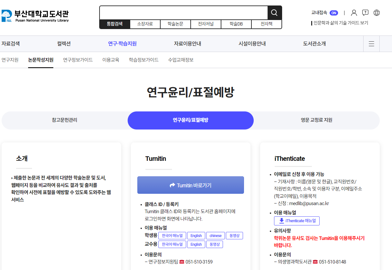
Task: Open the 자료이용안내 main menu
Action: (187, 44)
